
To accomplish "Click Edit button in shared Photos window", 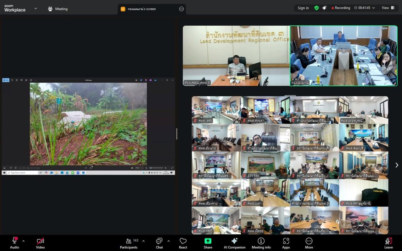I will pyautogui.click(x=6, y=80).
